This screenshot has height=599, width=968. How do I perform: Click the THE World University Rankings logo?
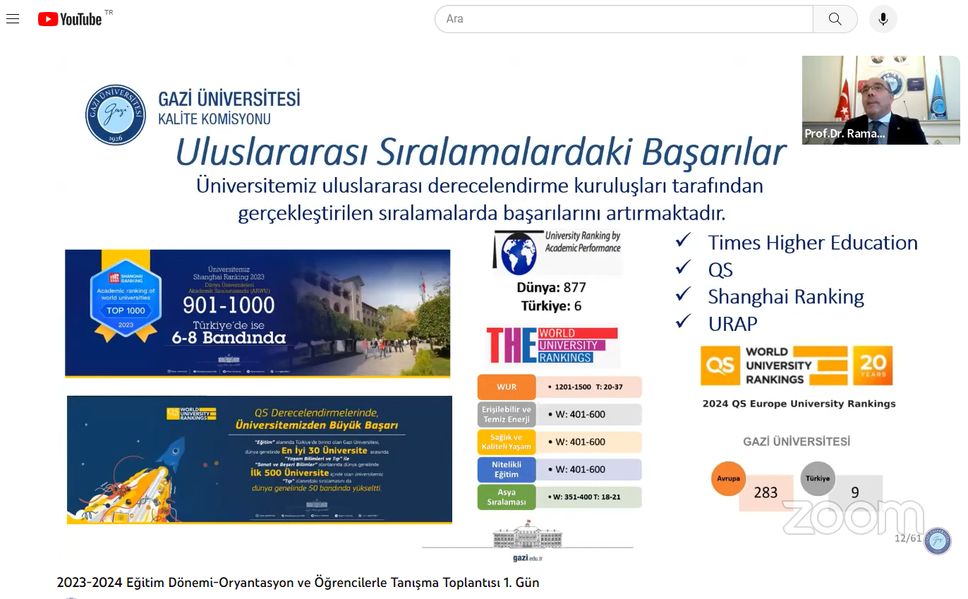click(x=552, y=345)
